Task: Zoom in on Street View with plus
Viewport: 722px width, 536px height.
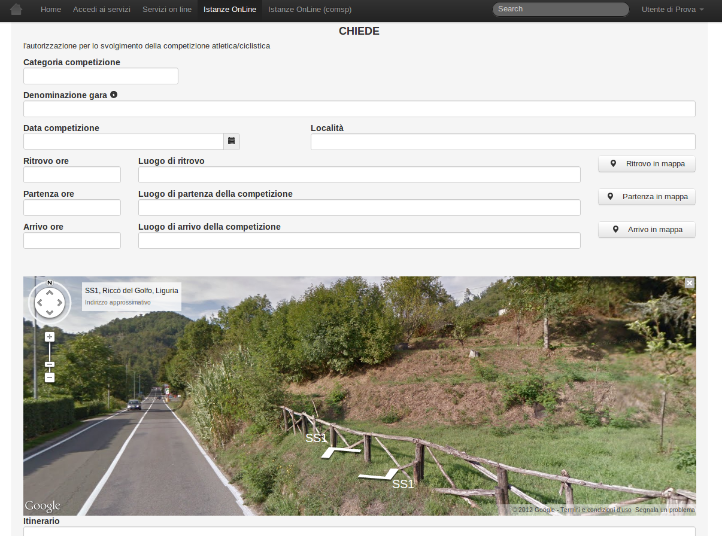Action: coord(50,337)
